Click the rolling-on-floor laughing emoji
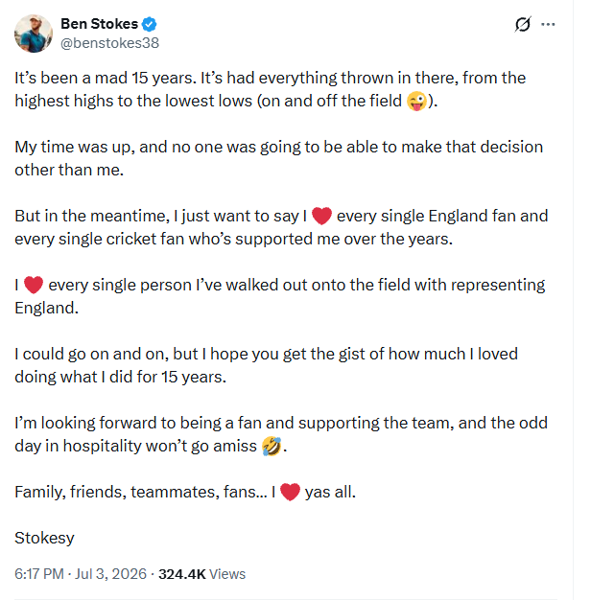Viewport: 591px width, 600px height. [x=272, y=447]
